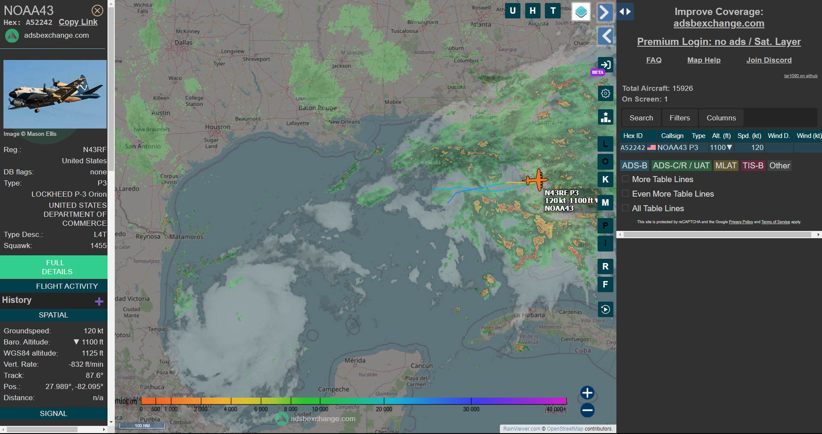
Task: Toggle the L map button
Action: 605,144
